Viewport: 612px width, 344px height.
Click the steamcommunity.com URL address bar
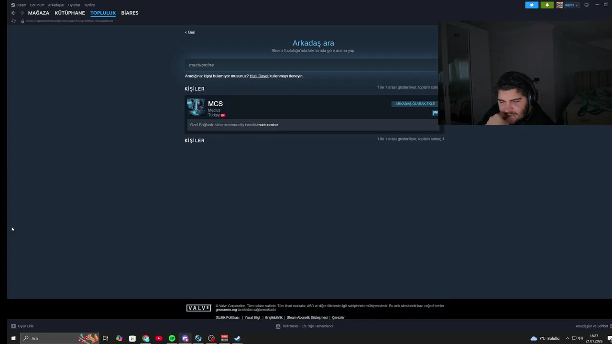(x=70, y=21)
